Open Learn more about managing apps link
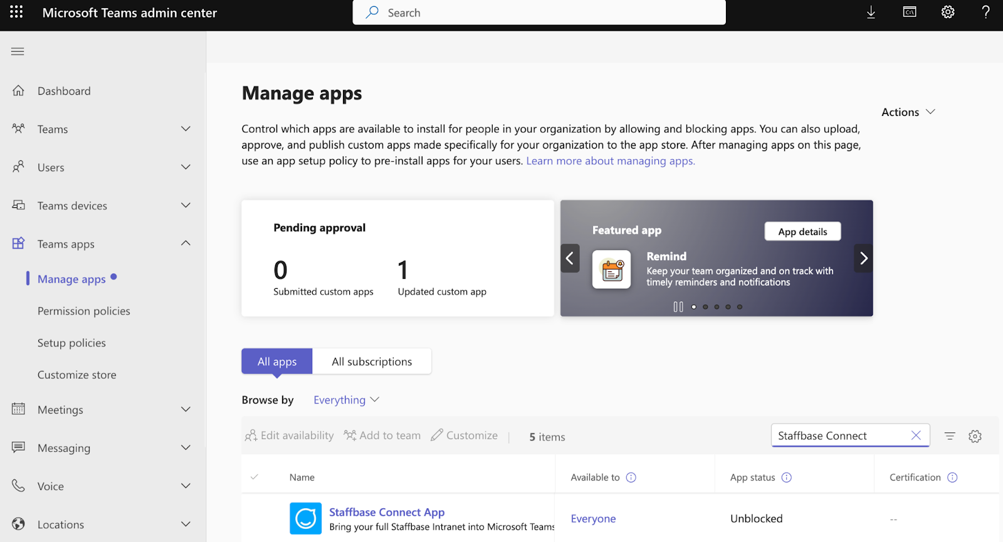The image size is (1003, 542). 611,161
